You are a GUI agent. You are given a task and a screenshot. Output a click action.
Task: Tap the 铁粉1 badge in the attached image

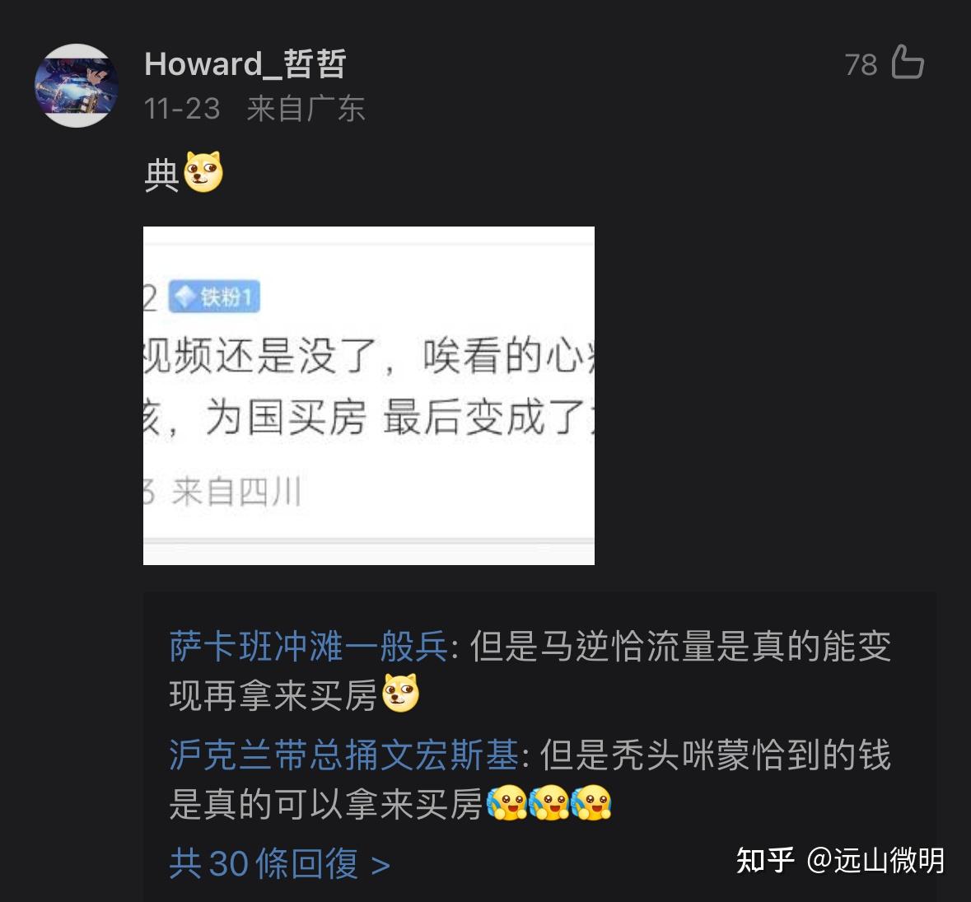(214, 297)
